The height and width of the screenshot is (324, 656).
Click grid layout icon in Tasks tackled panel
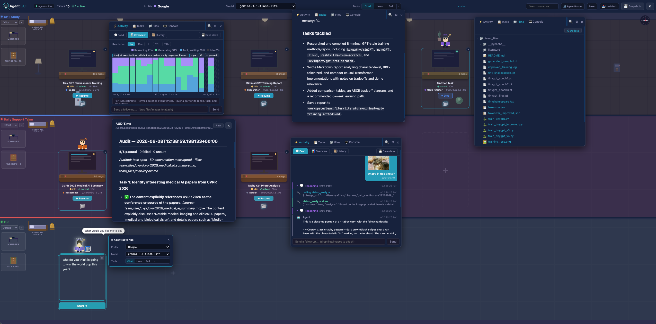click(396, 15)
